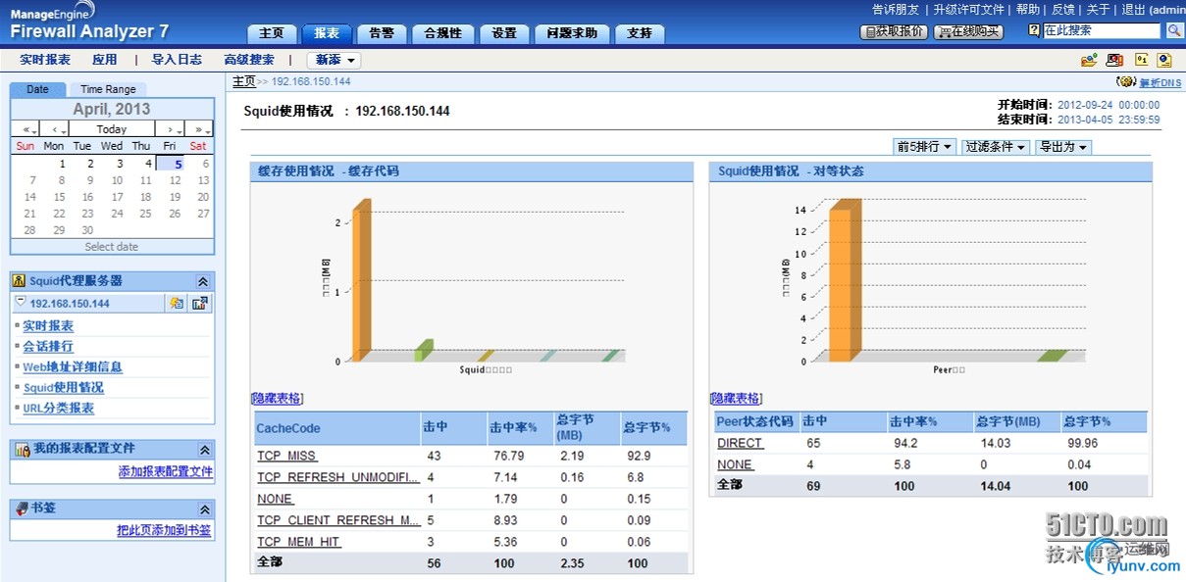Go to next month in calendar

[170, 129]
